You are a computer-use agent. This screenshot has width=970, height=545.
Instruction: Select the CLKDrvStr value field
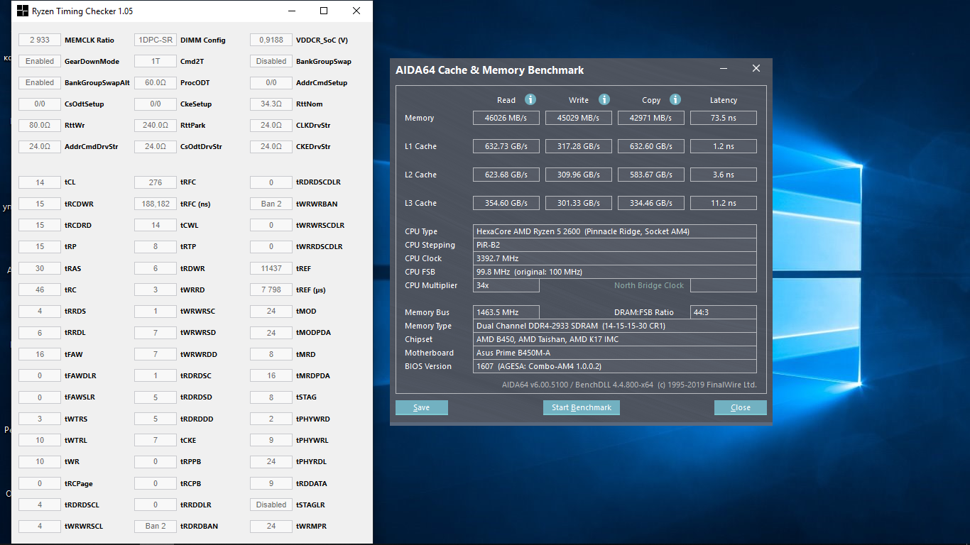tap(271, 125)
